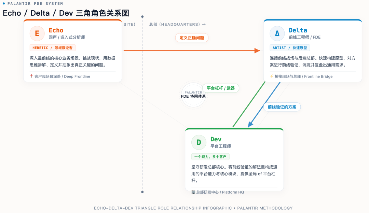Click the Delta 'Δ' avatar circle
This screenshot has width=369, height=213.
pyautogui.click(x=277, y=33)
